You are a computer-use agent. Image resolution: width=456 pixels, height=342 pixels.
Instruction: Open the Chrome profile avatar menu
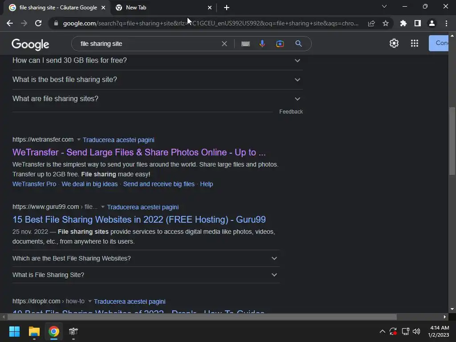point(432,23)
